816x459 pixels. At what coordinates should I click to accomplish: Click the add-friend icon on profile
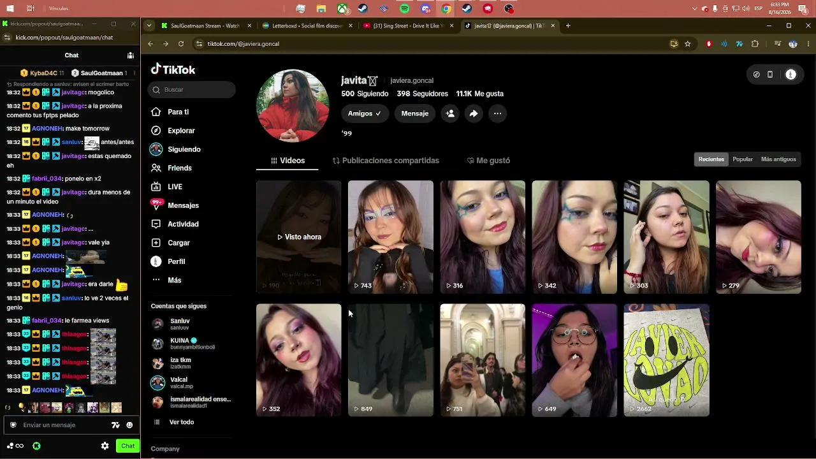pyautogui.click(x=450, y=113)
